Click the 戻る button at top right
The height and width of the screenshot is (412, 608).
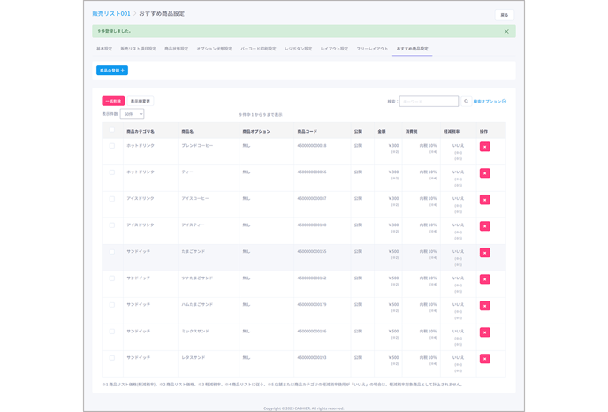pyautogui.click(x=505, y=15)
